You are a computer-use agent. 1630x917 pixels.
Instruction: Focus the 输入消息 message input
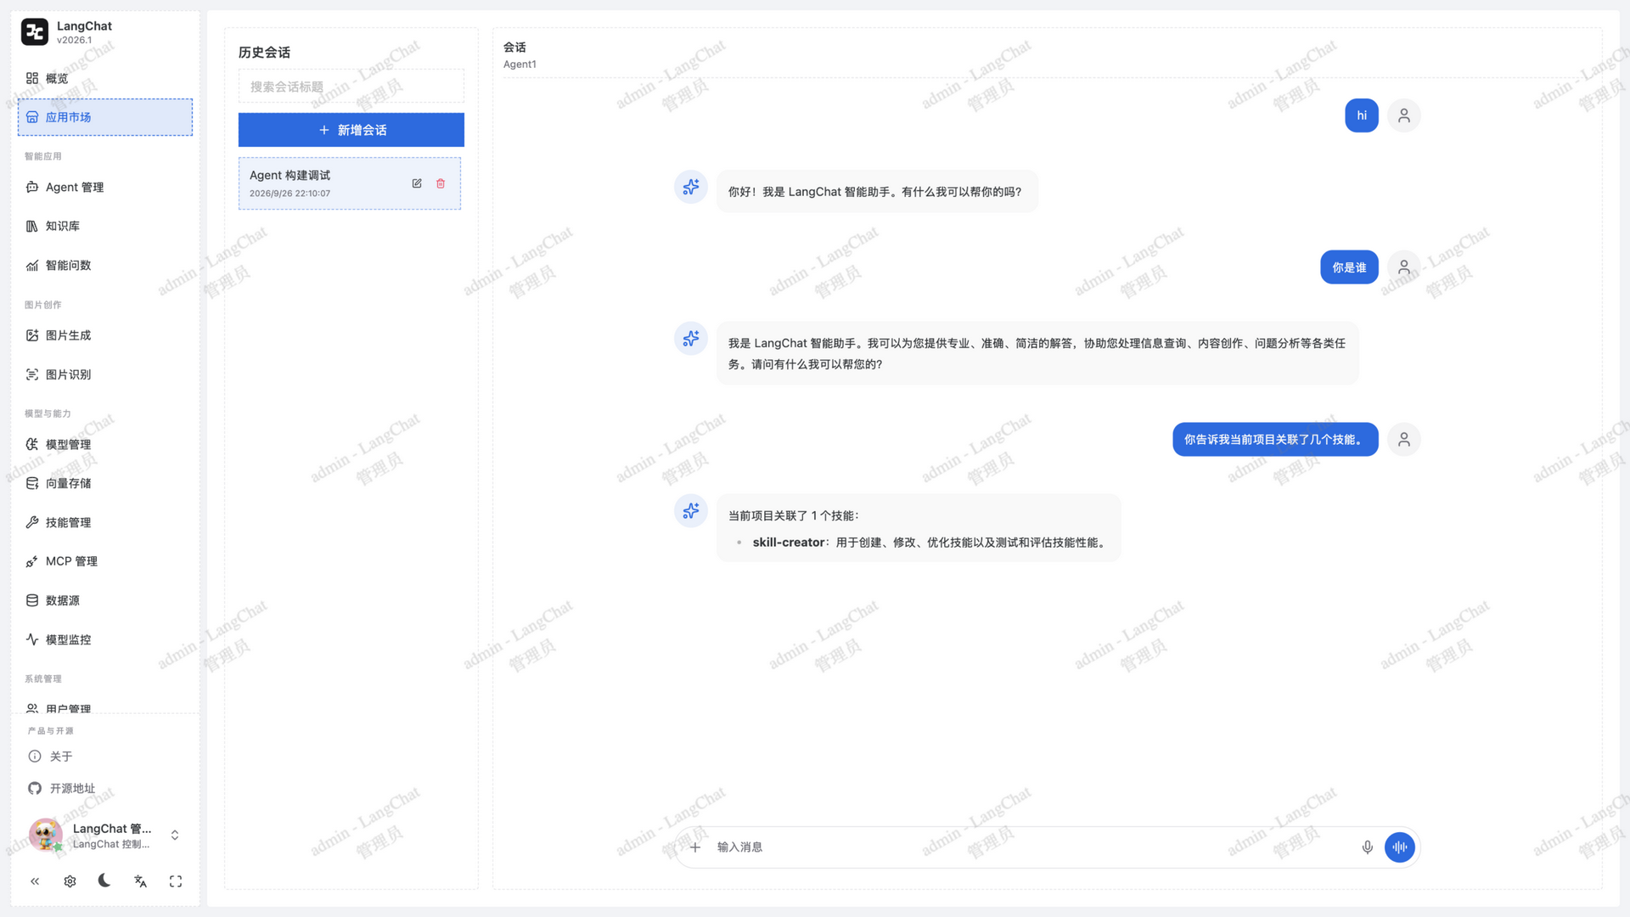tap(1031, 847)
